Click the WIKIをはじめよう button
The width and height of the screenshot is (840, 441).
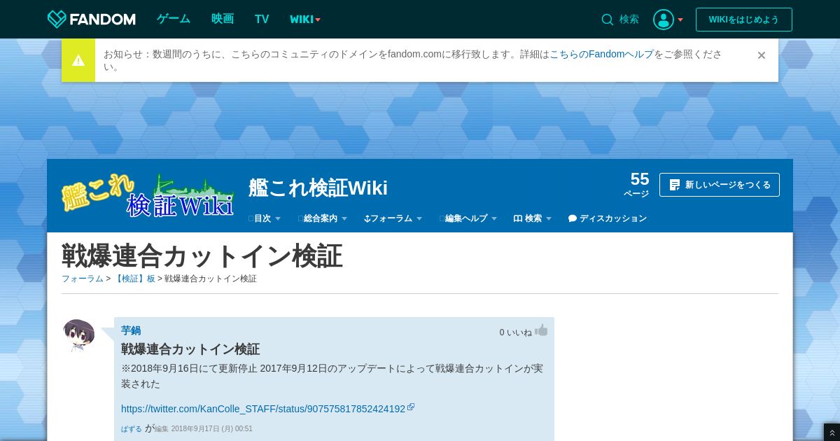[744, 20]
